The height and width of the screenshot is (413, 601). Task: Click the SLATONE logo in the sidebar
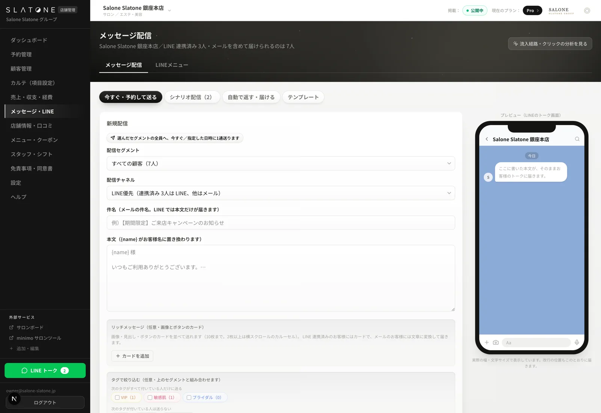coord(31,10)
